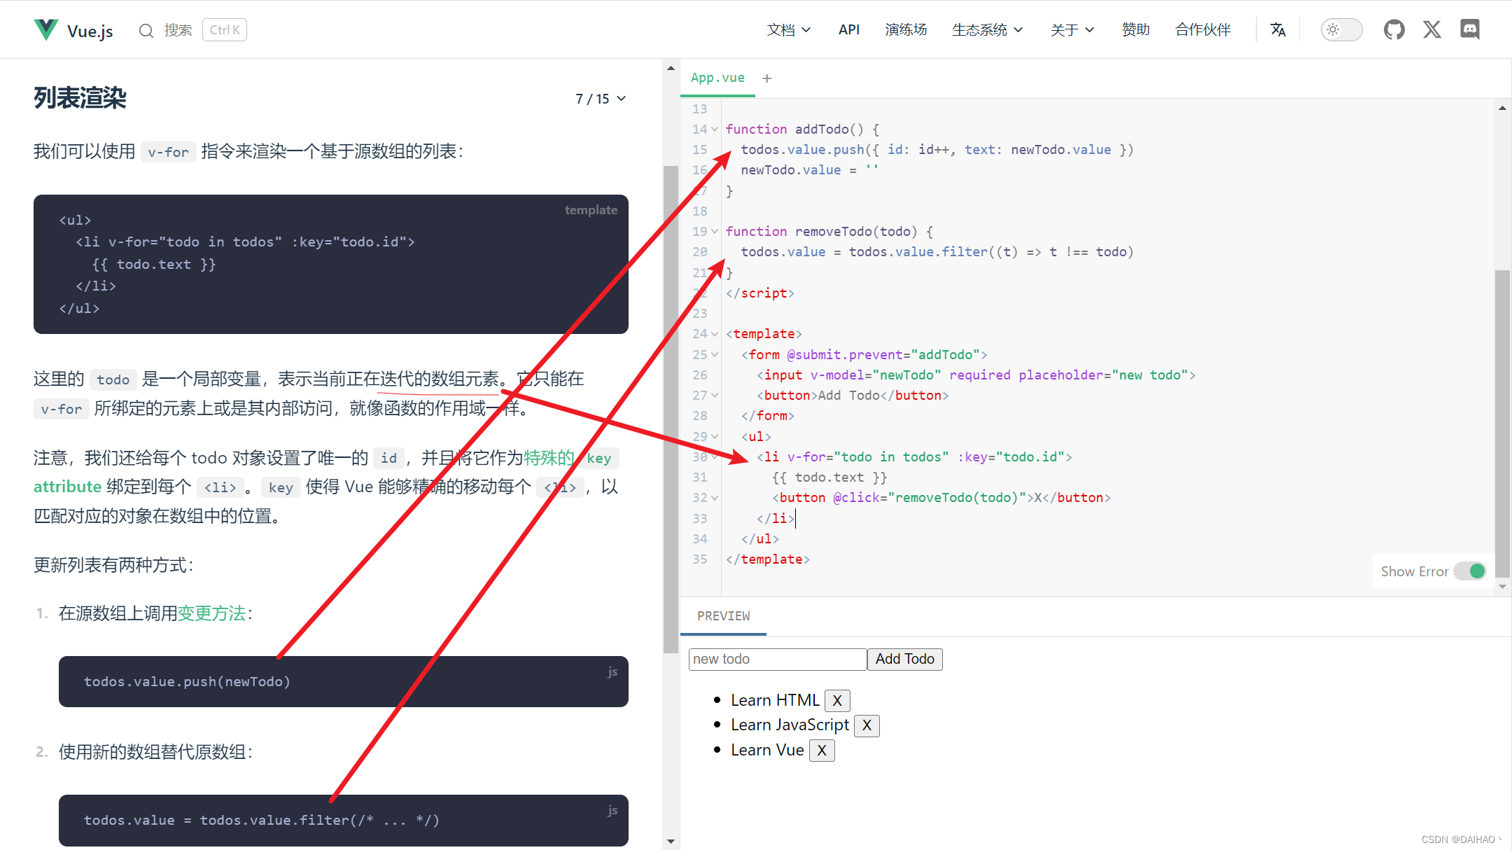The image size is (1512, 850).
Task: Expand the 关于 dropdown menu
Action: pyautogui.click(x=1072, y=29)
